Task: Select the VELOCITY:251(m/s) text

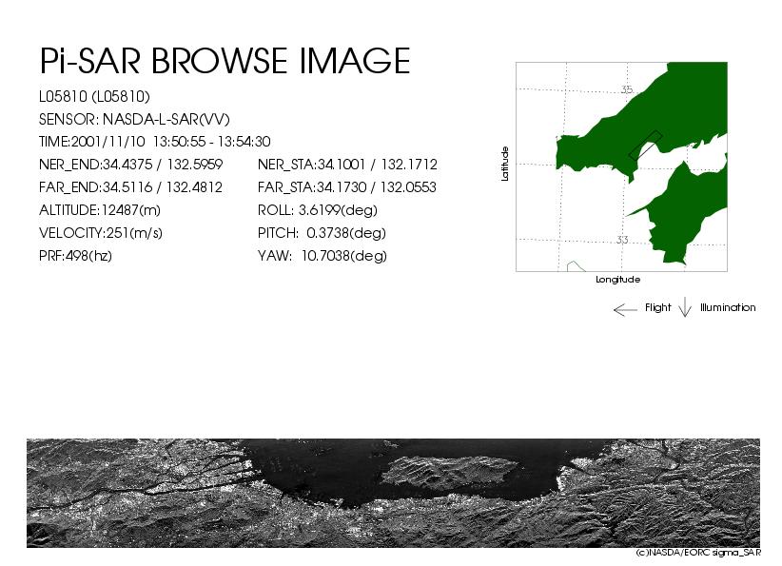Action: [x=101, y=233]
